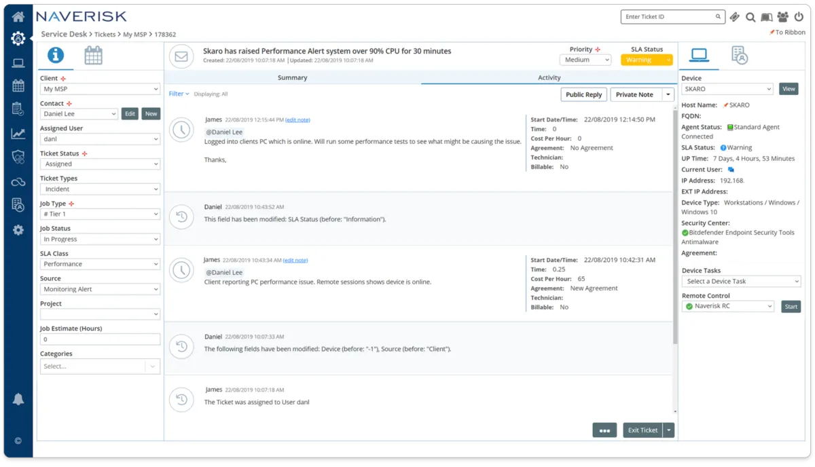Open the Home icon in sidebar
The width and height of the screenshot is (815, 467).
(x=18, y=17)
